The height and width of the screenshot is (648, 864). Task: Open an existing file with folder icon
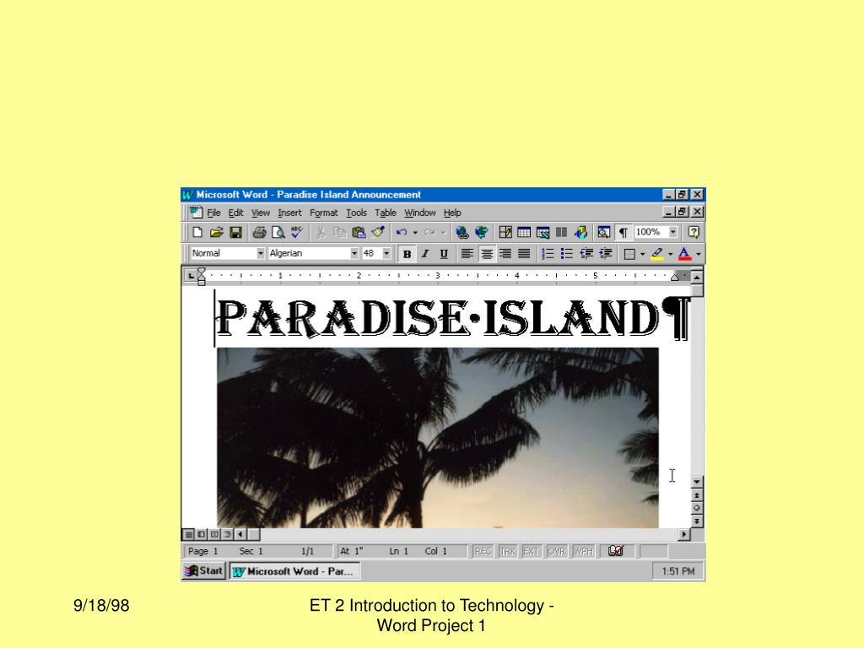pyautogui.click(x=217, y=233)
